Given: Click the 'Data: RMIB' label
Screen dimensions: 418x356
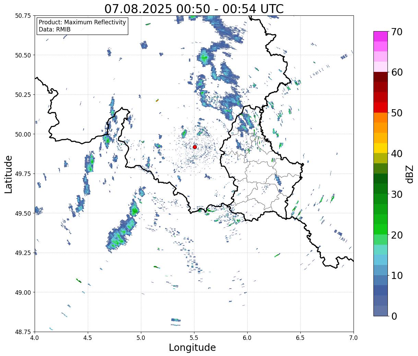Looking at the screenshot, I should [55, 29].
